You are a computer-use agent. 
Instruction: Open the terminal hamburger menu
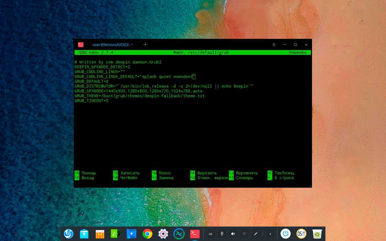tap(274, 45)
